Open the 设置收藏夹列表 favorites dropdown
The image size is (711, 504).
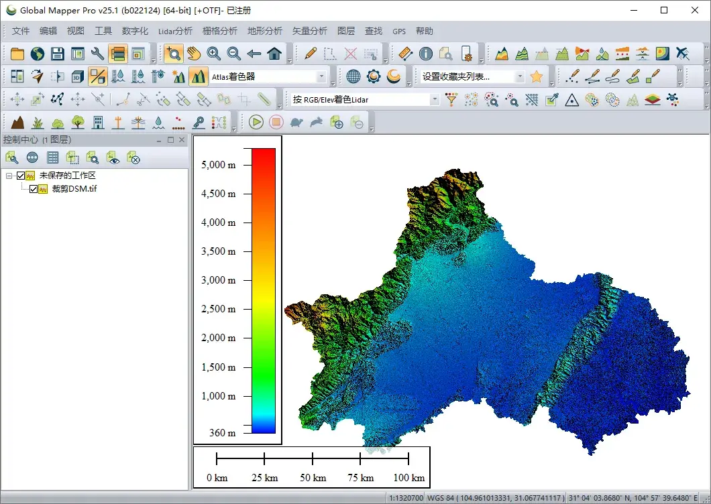(x=519, y=76)
